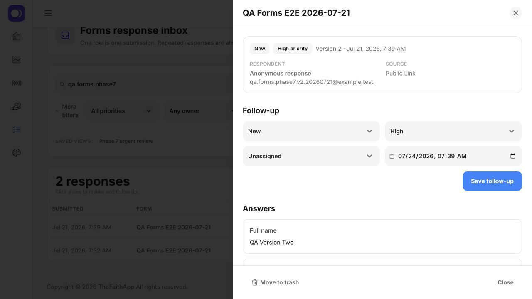Open the analytics chart sidebar icon
The width and height of the screenshot is (532, 299).
point(17,60)
